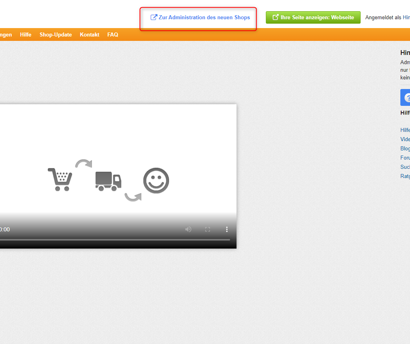The height and width of the screenshot is (344, 410).
Task: Click "Kontakt" in the orange navigation bar
Action: pyautogui.click(x=89, y=34)
